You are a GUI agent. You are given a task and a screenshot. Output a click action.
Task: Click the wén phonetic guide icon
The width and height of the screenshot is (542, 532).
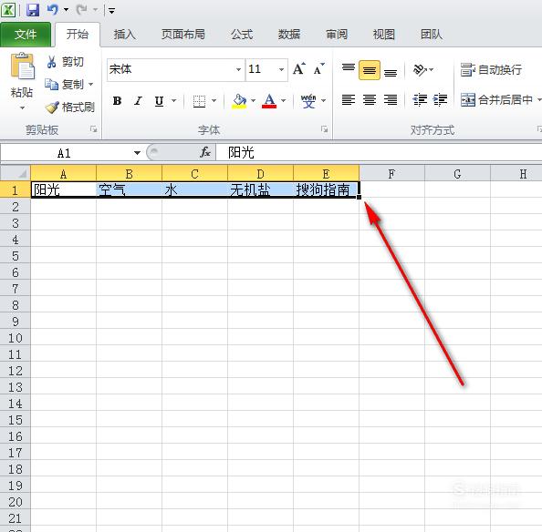click(x=308, y=101)
